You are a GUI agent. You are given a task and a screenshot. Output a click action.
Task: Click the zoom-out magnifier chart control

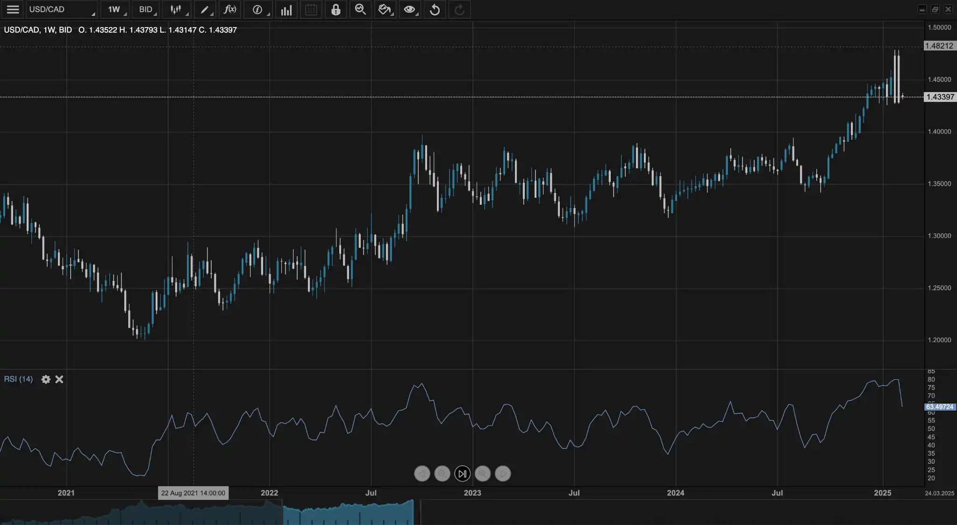pyautogui.click(x=442, y=474)
